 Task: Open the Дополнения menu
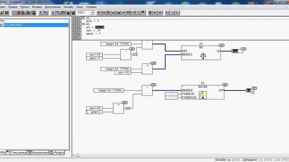pos(53,7)
